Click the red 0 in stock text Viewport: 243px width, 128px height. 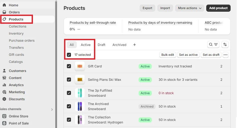pyautogui.click(x=166, y=93)
